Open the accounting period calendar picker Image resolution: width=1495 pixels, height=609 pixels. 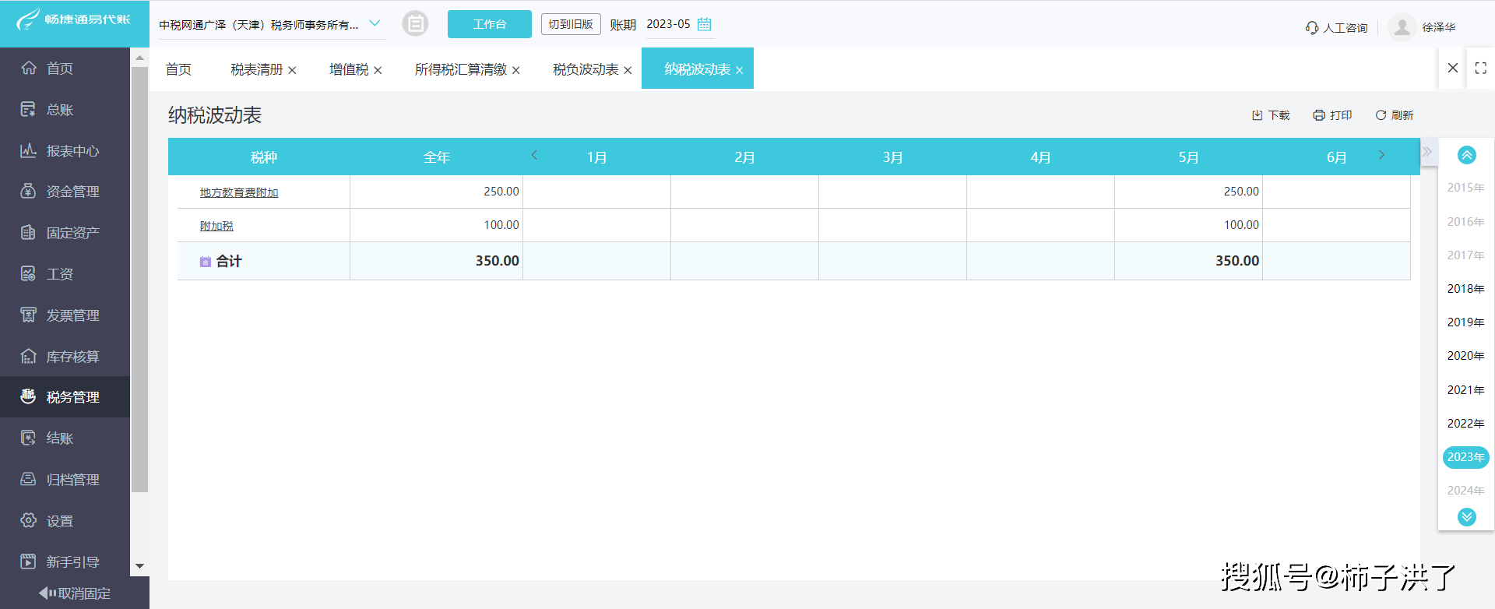tap(705, 24)
